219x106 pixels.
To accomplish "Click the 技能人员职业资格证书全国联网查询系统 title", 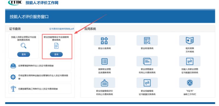I will tap(24, 39).
